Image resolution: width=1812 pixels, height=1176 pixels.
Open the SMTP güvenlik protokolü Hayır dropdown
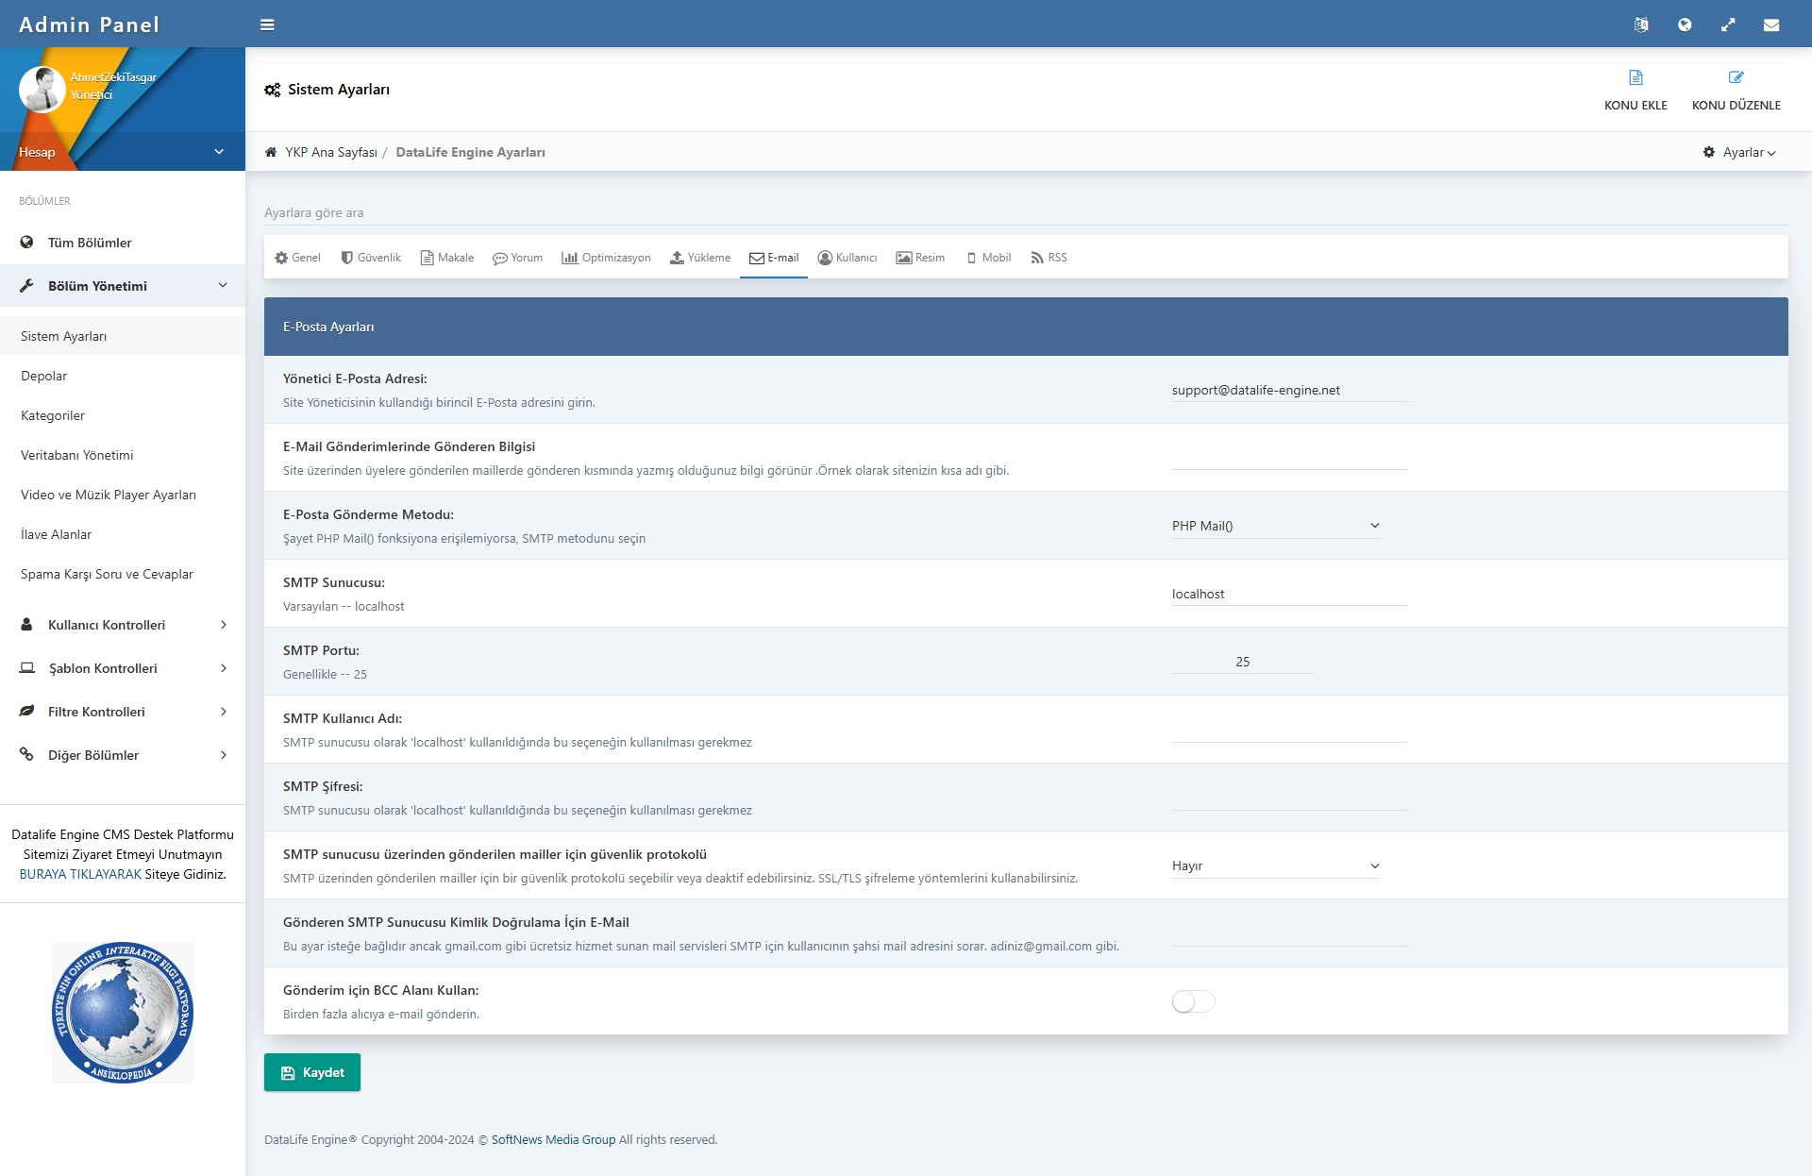[1275, 865]
